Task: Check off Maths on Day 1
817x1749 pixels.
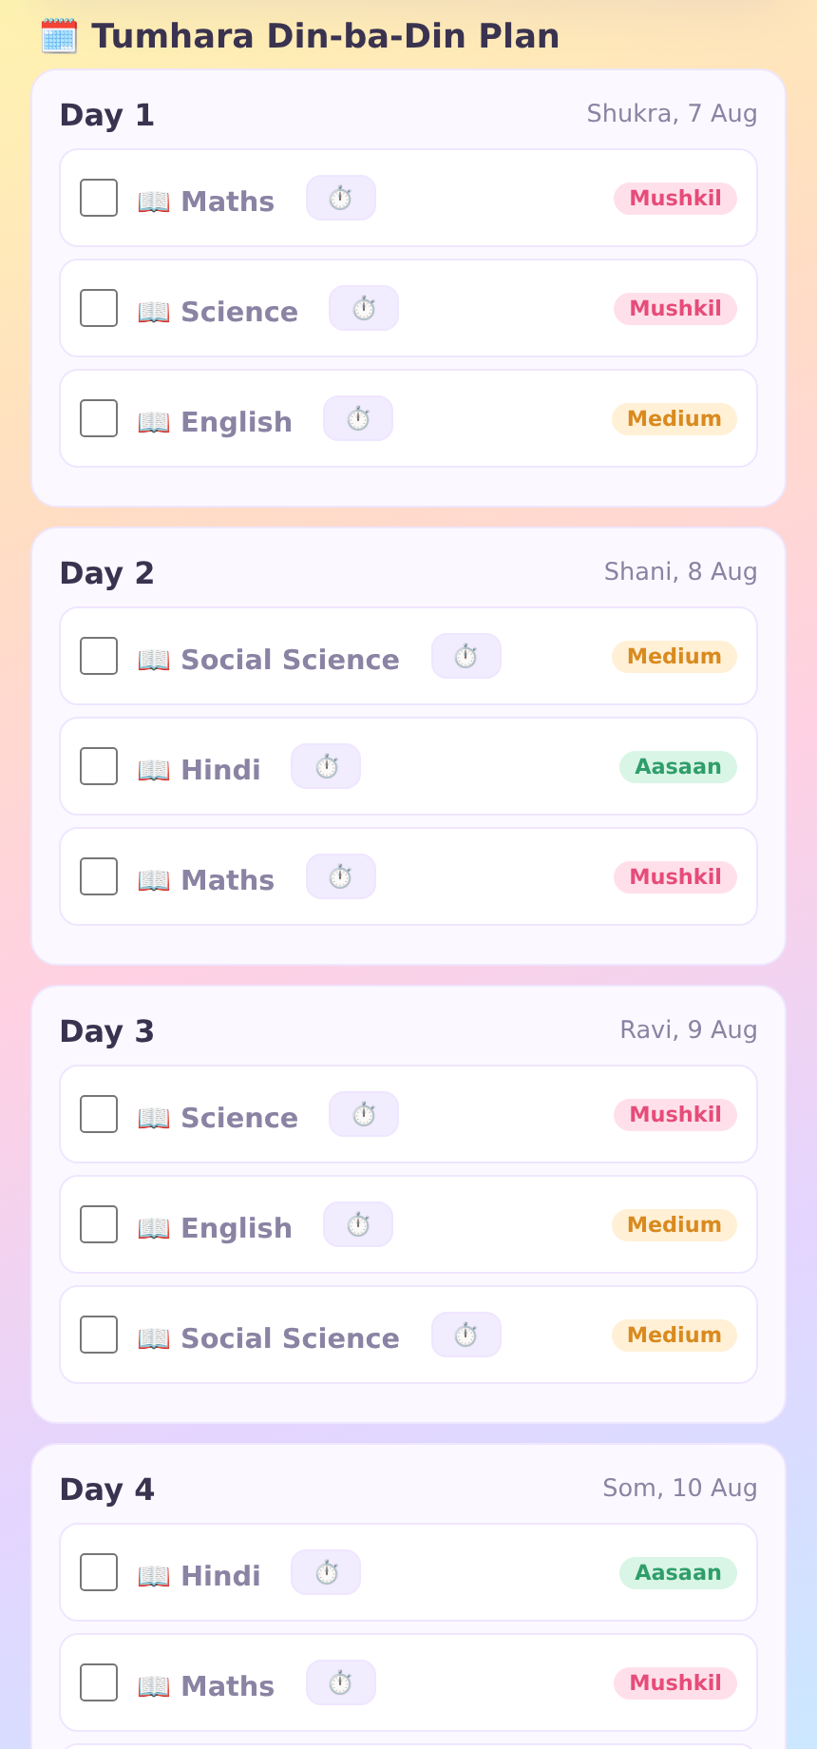Action: pyautogui.click(x=99, y=198)
